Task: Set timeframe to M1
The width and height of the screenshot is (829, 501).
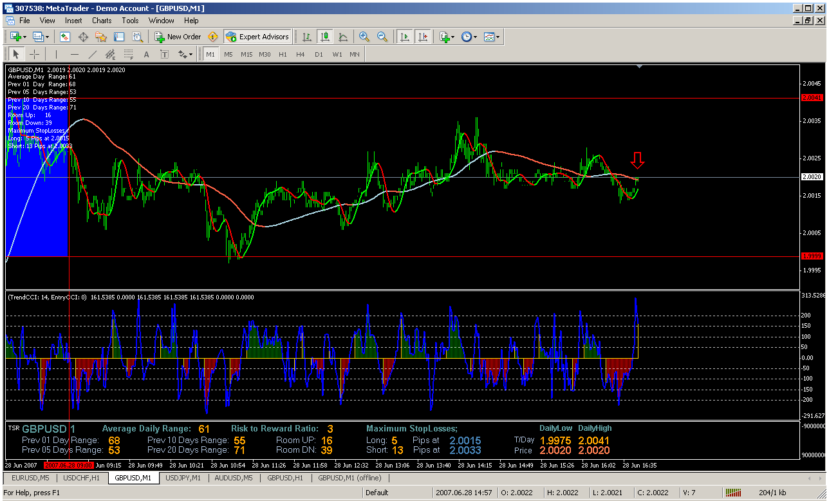Action: [210, 55]
